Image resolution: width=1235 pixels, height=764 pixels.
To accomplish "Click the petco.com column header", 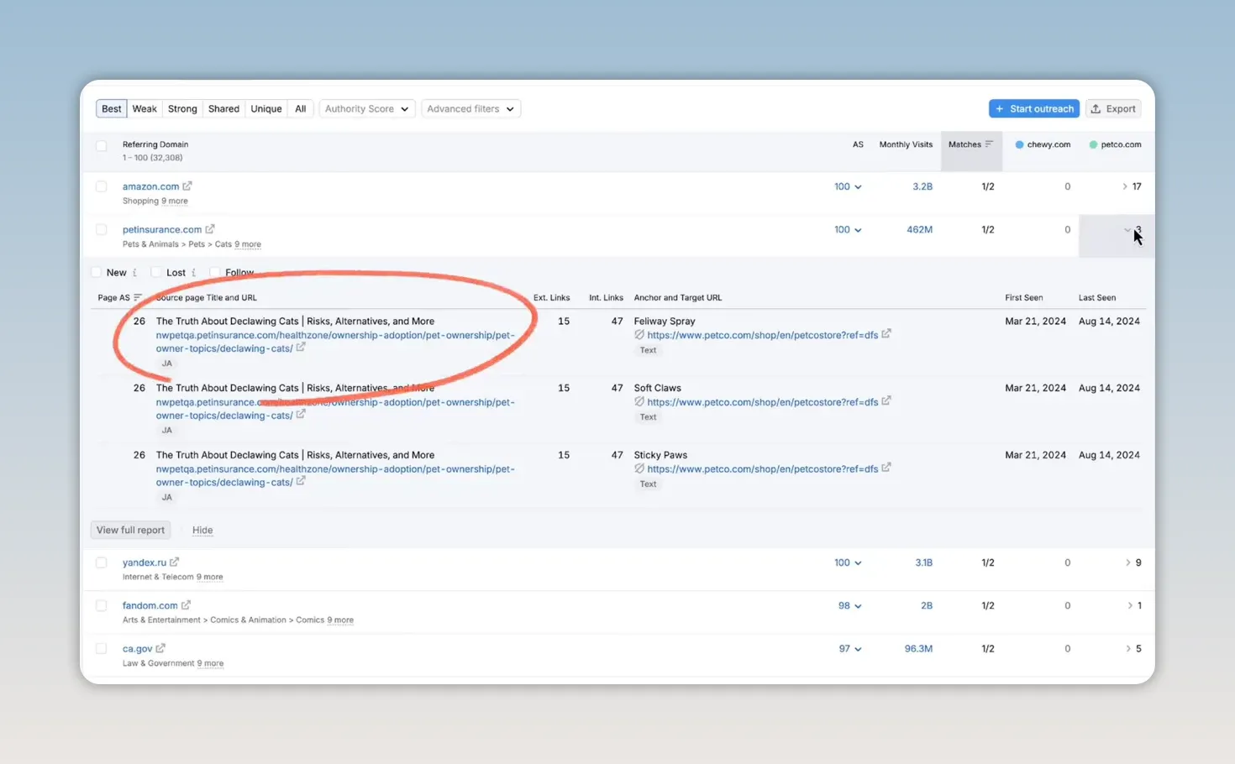I will pos(1115,144).
